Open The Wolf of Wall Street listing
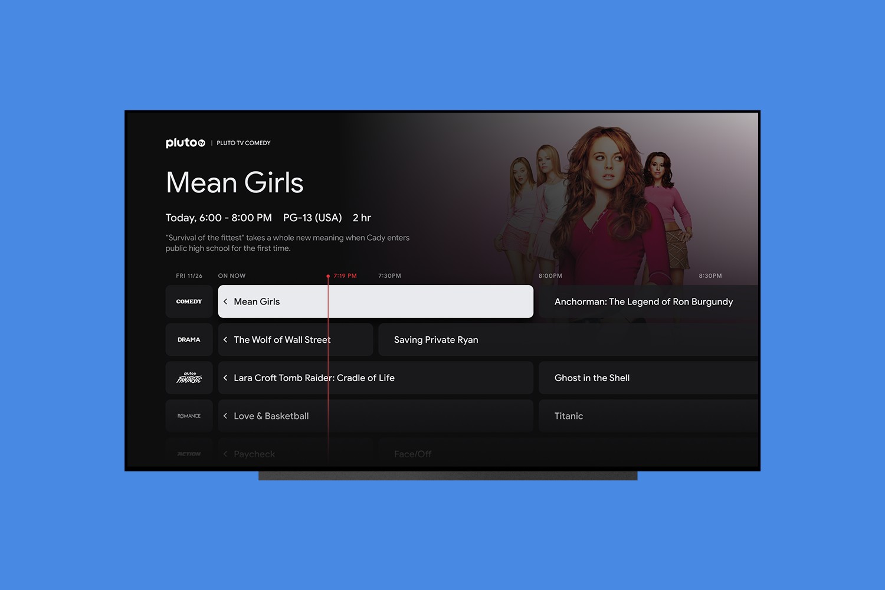Screen dimensions: 885x590 [x=296, y=340]
